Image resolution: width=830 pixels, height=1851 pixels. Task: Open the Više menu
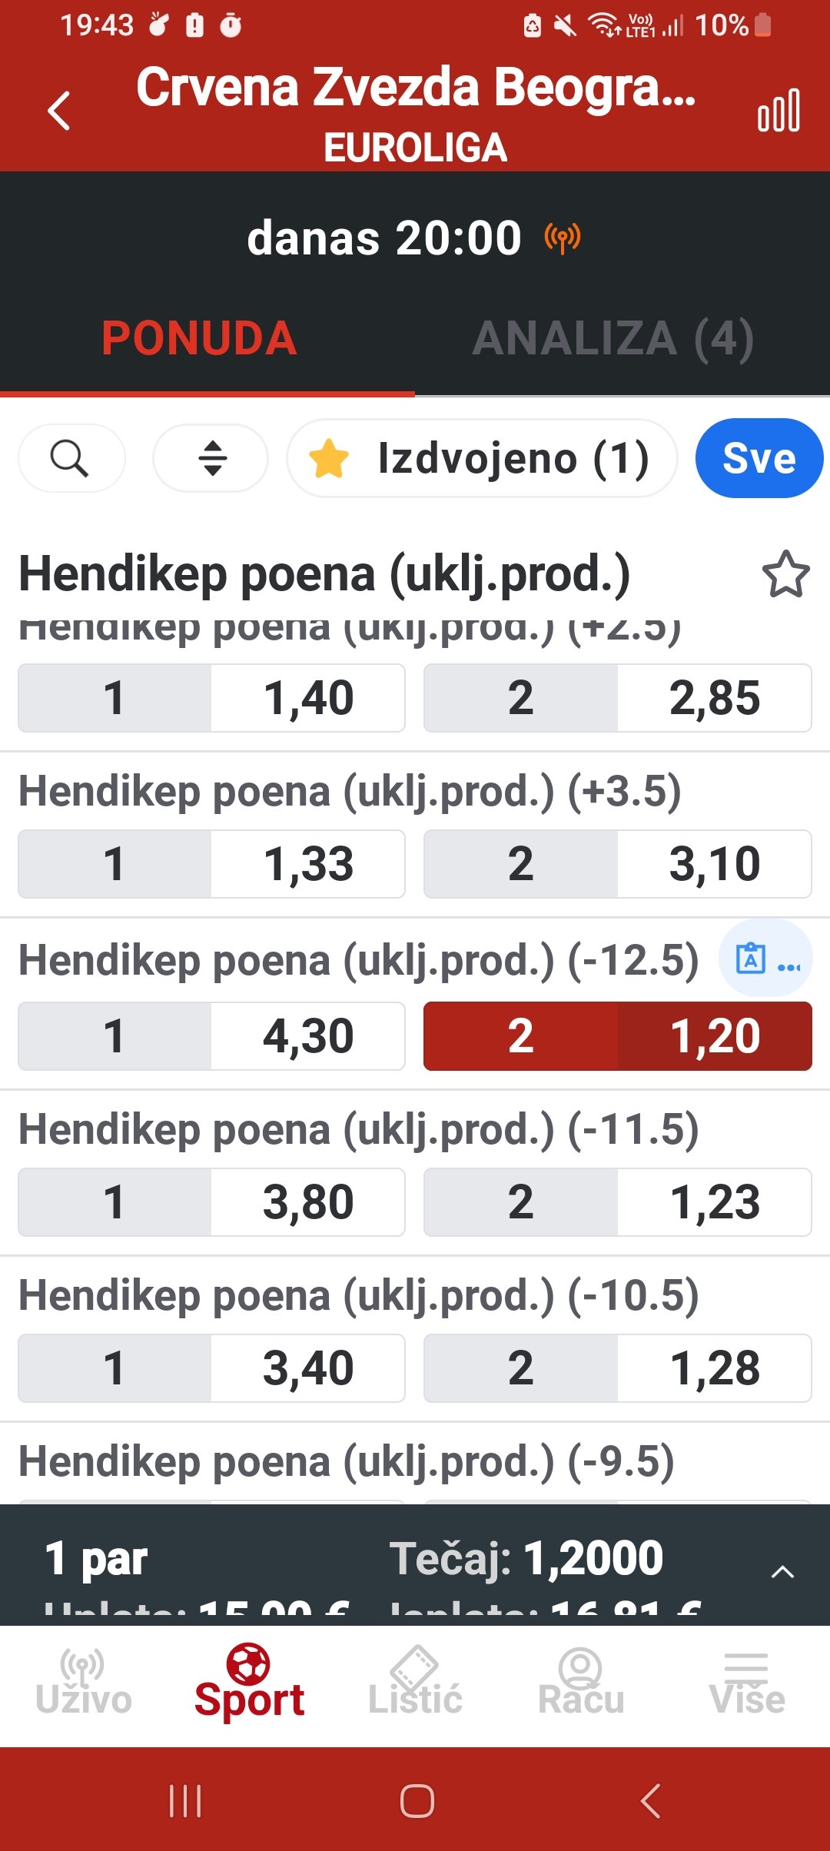[747, 1683]
